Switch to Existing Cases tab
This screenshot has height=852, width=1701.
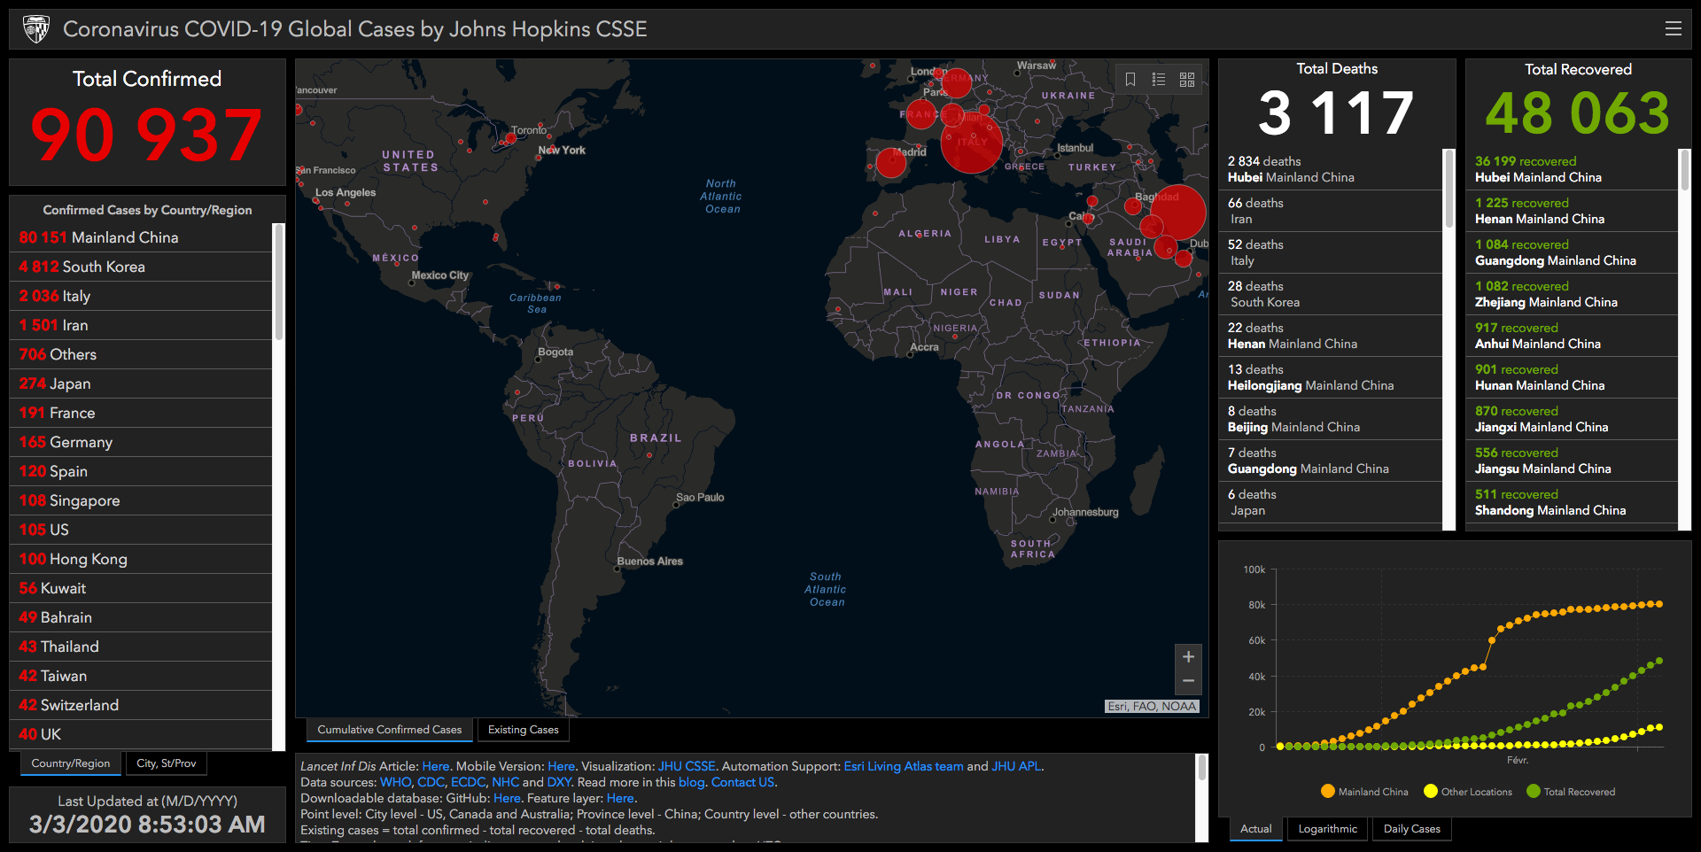[x=523, y=730]
